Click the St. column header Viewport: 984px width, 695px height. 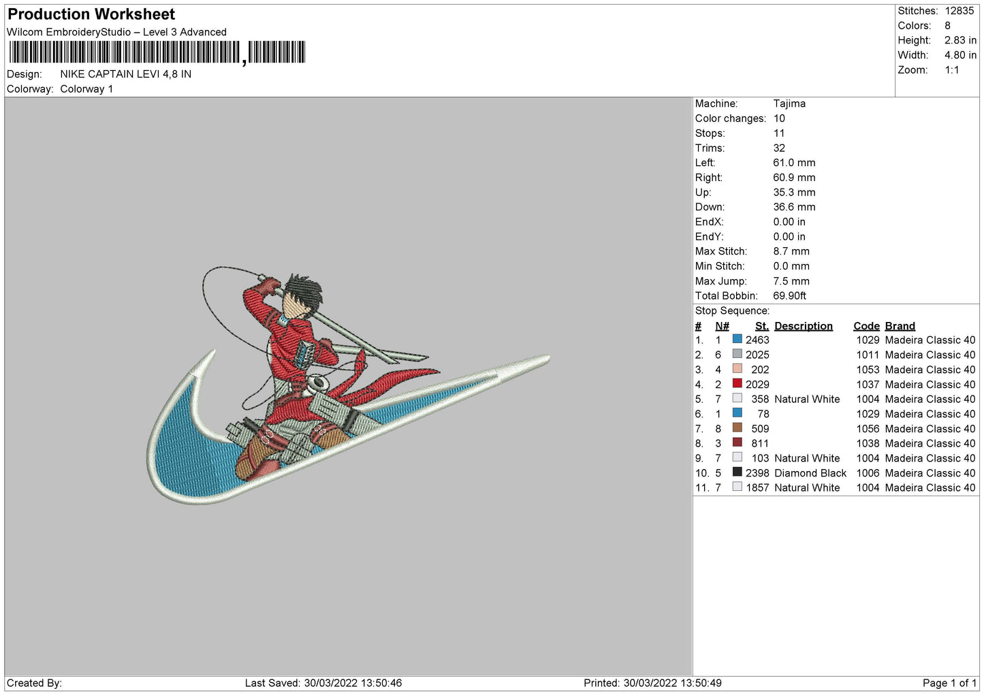pos(761,326)
